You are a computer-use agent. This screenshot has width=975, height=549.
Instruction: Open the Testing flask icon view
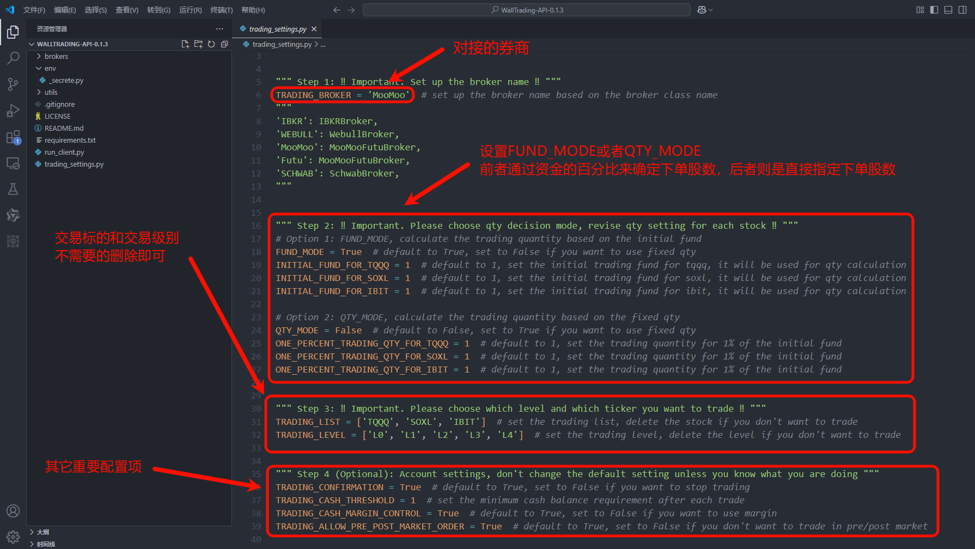13,189
